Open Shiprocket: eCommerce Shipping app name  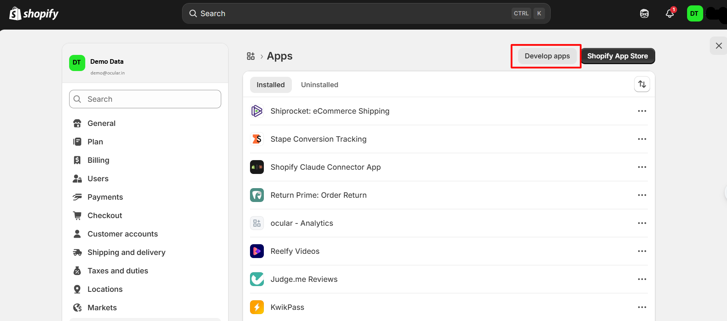point(330,111)
